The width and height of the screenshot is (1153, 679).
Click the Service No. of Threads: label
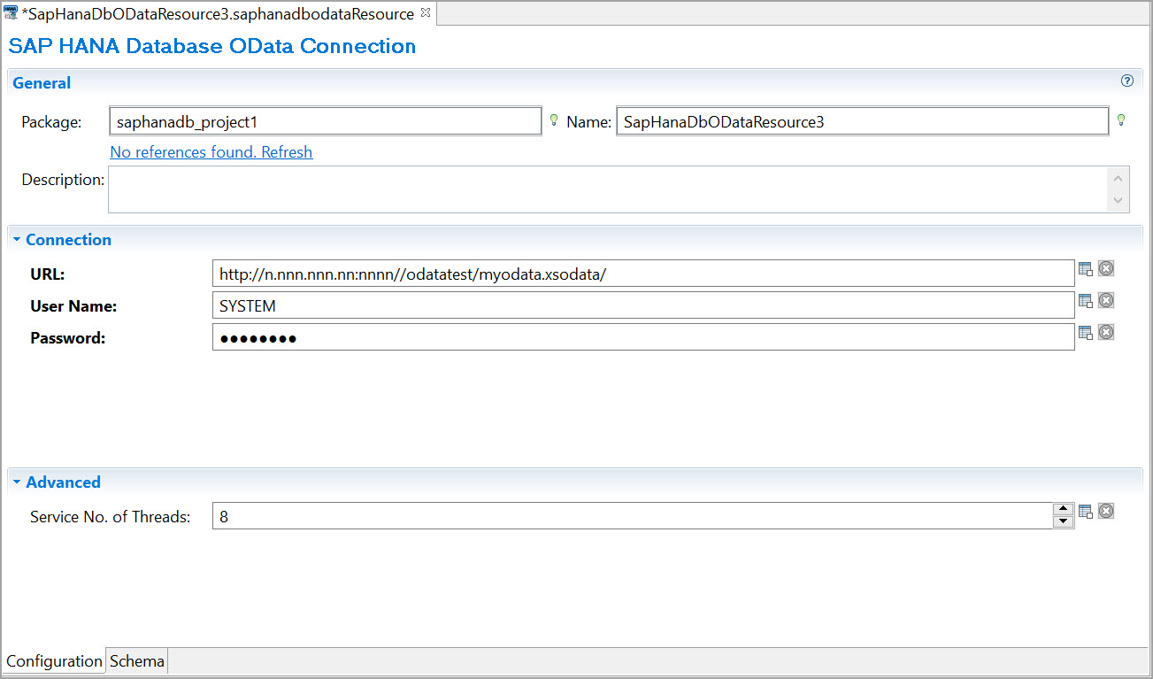click(111, 517)
